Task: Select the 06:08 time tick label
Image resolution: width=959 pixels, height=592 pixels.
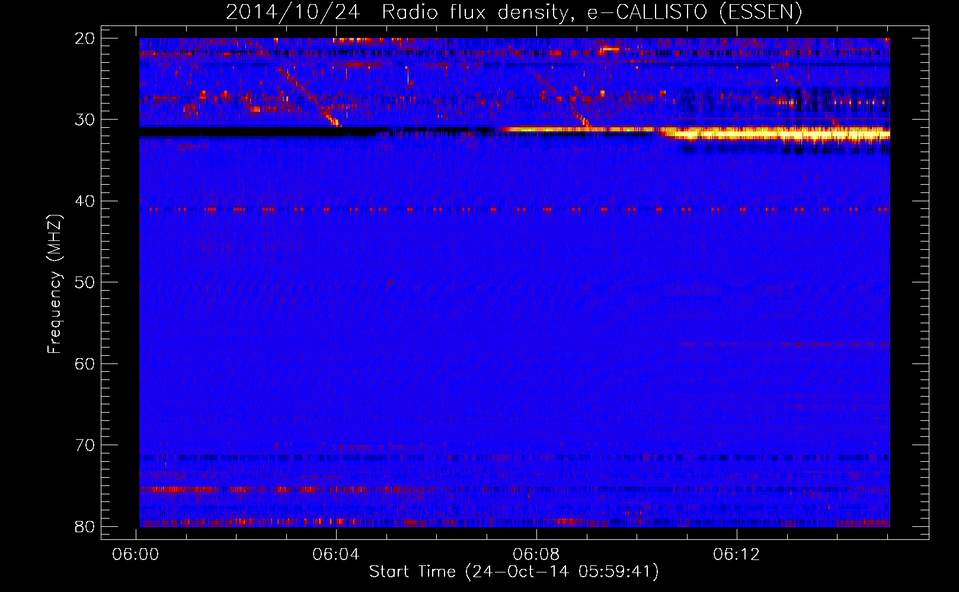Action: pos(536,555)
